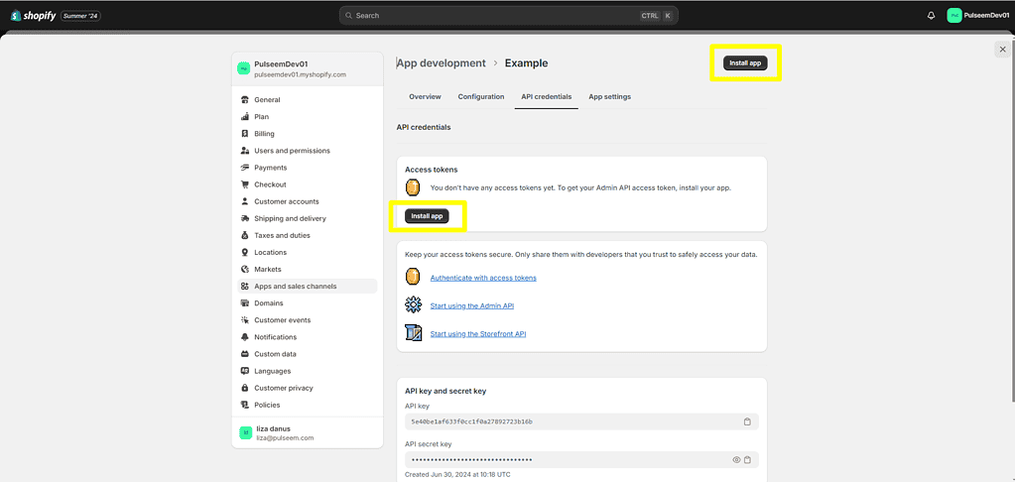Click the Apps and sales channels icon

coord(245,286)
